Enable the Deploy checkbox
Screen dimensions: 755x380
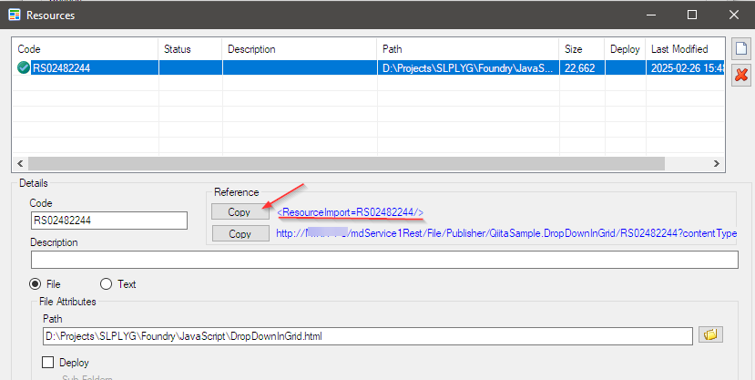pyautogui.click(x=47, y=362)
